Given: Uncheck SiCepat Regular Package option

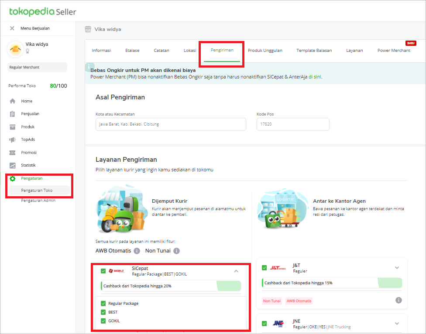Looking at the screenshot, I should tap(103, 303).
